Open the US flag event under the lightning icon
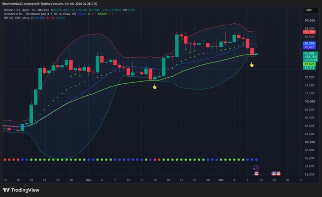This screenshot has height=197, width=322. click(256, 173)
